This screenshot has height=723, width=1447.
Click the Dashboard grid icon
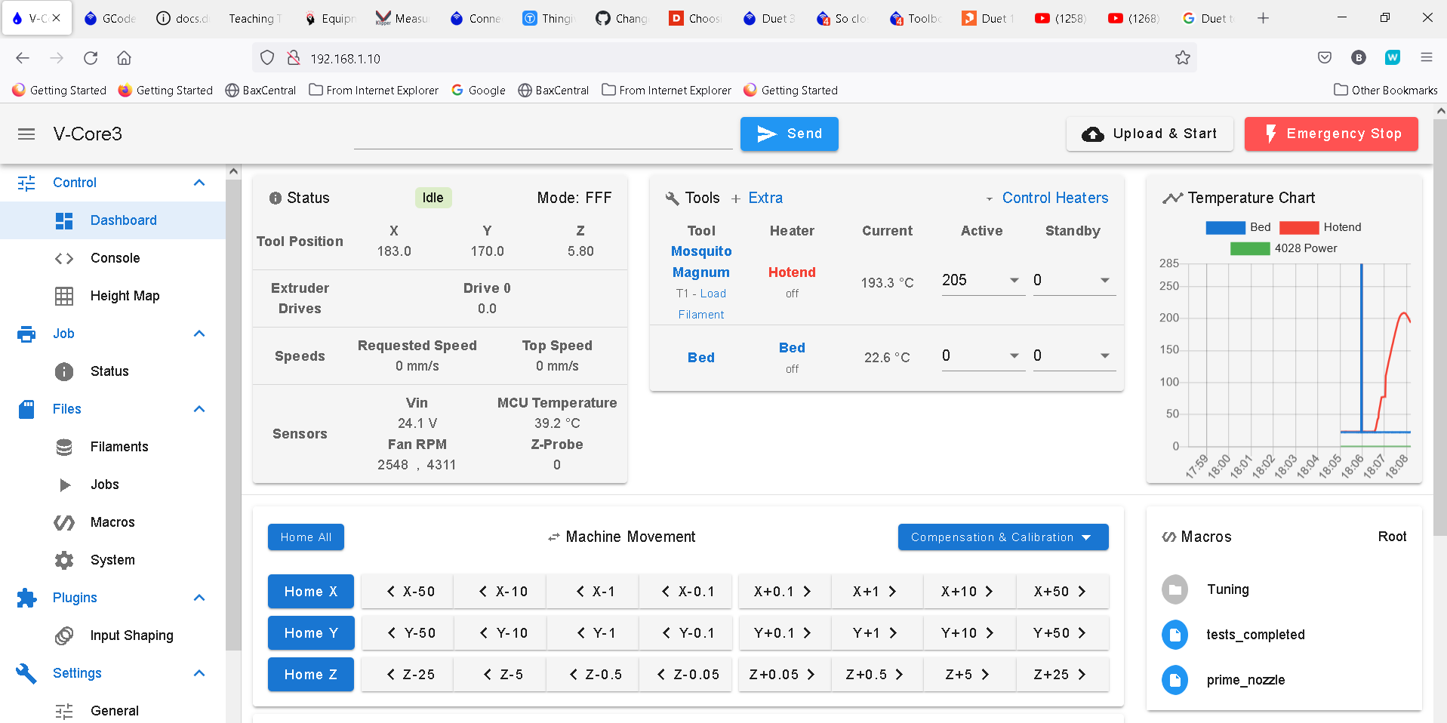click(64, 220)
